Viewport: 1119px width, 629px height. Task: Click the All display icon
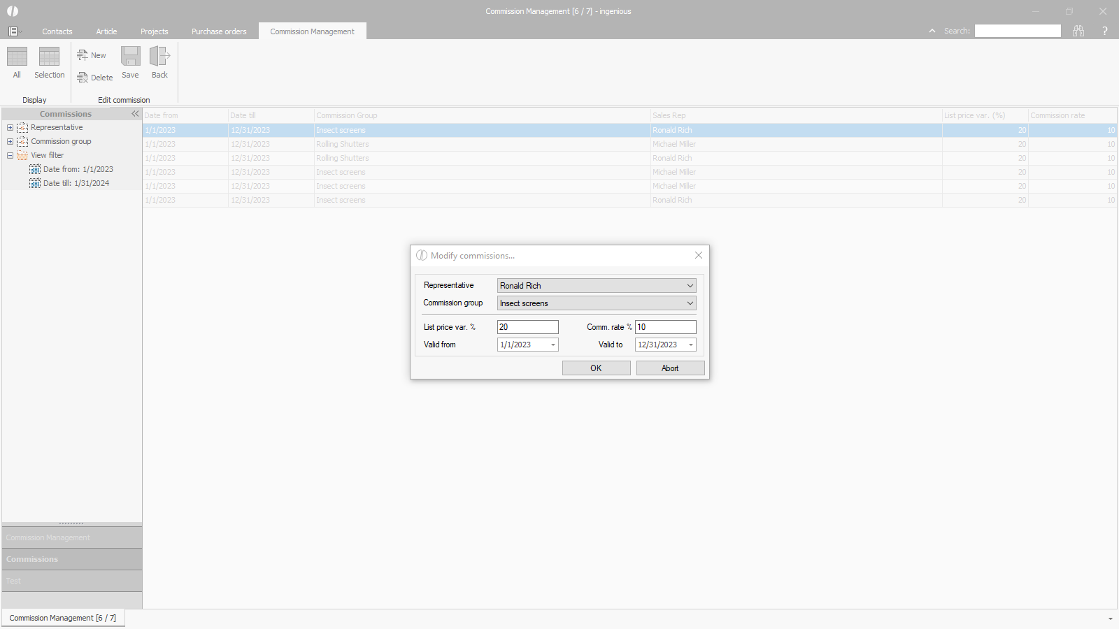[17, 57]
